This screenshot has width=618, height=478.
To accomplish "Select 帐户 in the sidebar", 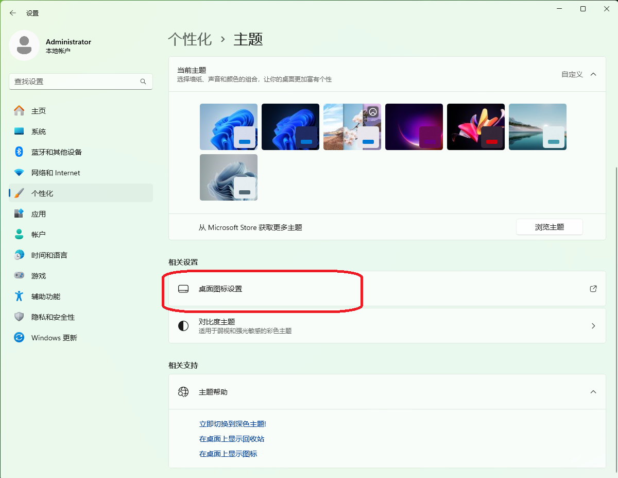I will [x=81, y=235].
